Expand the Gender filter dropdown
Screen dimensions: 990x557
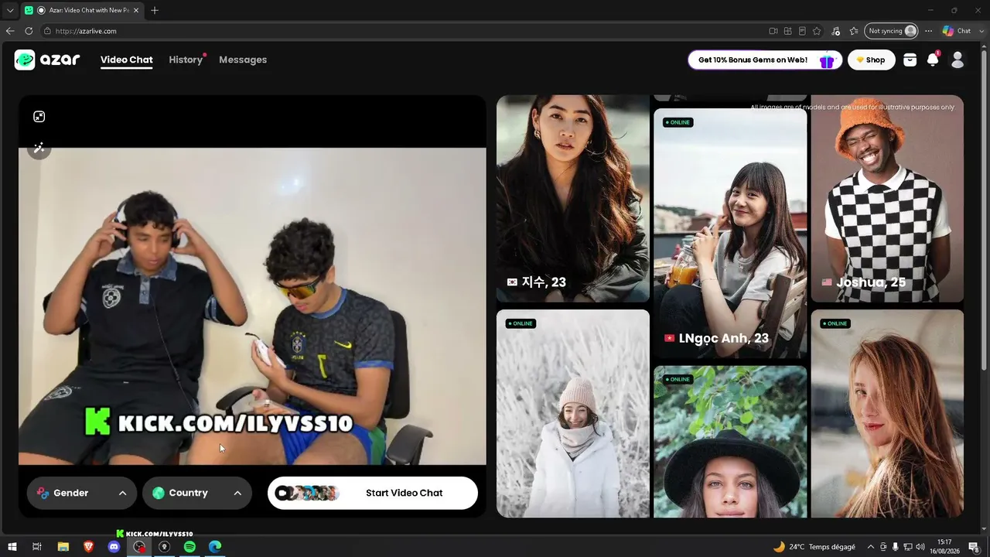[x=82, y=493]
